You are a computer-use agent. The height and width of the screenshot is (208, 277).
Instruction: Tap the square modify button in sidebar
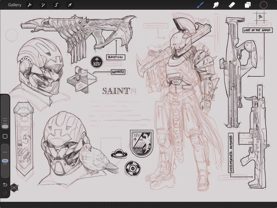[5, 136]
